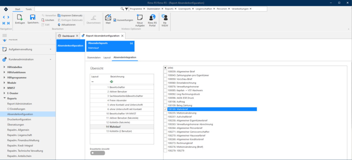Image resolution: width=352 pixels, height=160 pixels.
Task: Collapse the Reports tree node
Action: click(4, 98)
